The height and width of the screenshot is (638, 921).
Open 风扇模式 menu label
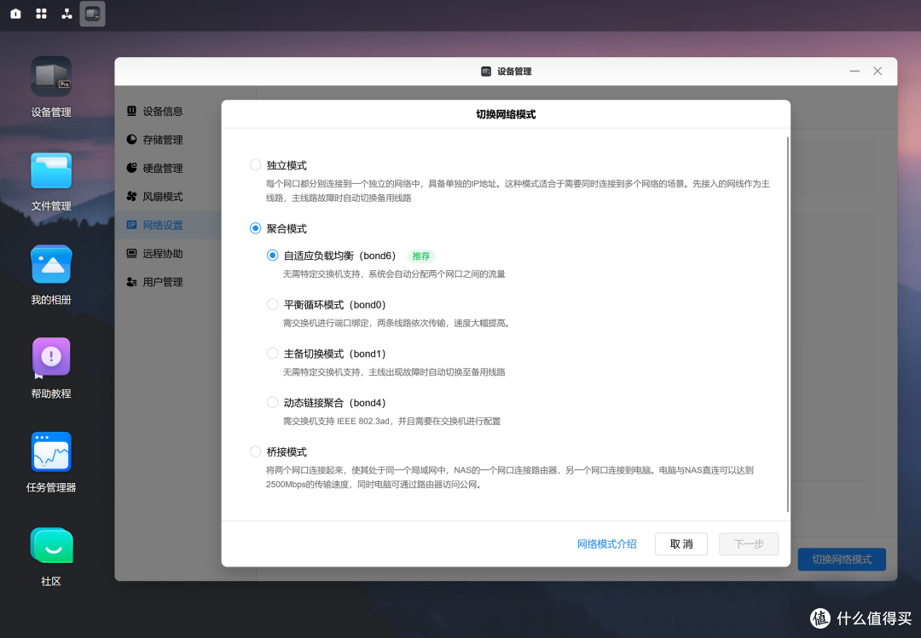click(163, 197)
